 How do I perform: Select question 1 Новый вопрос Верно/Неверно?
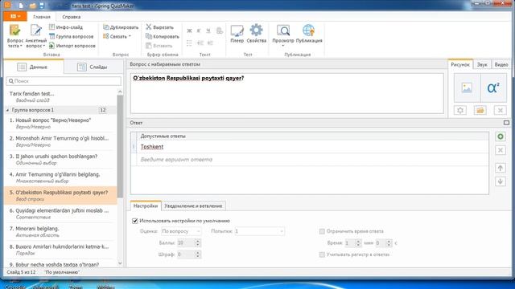(61, 123)
